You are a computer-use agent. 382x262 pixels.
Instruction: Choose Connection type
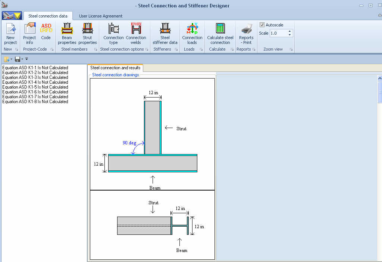pos(113,33)
